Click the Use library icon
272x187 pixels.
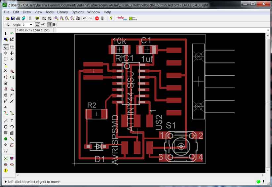point(37,19)
